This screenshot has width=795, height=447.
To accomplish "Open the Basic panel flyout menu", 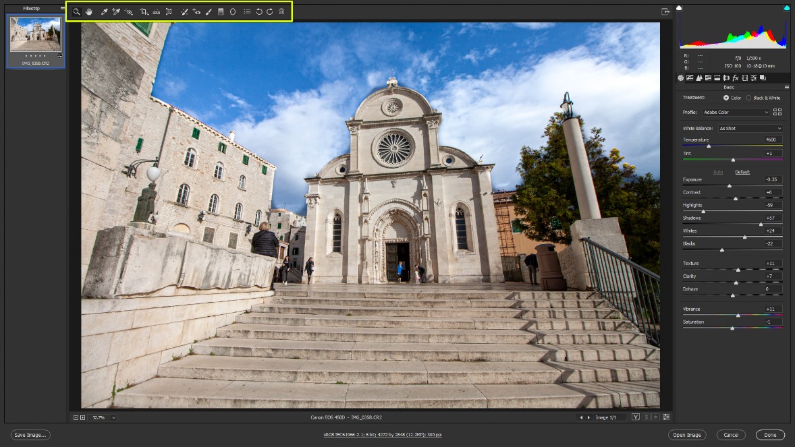I will click(x=786, y=87).
